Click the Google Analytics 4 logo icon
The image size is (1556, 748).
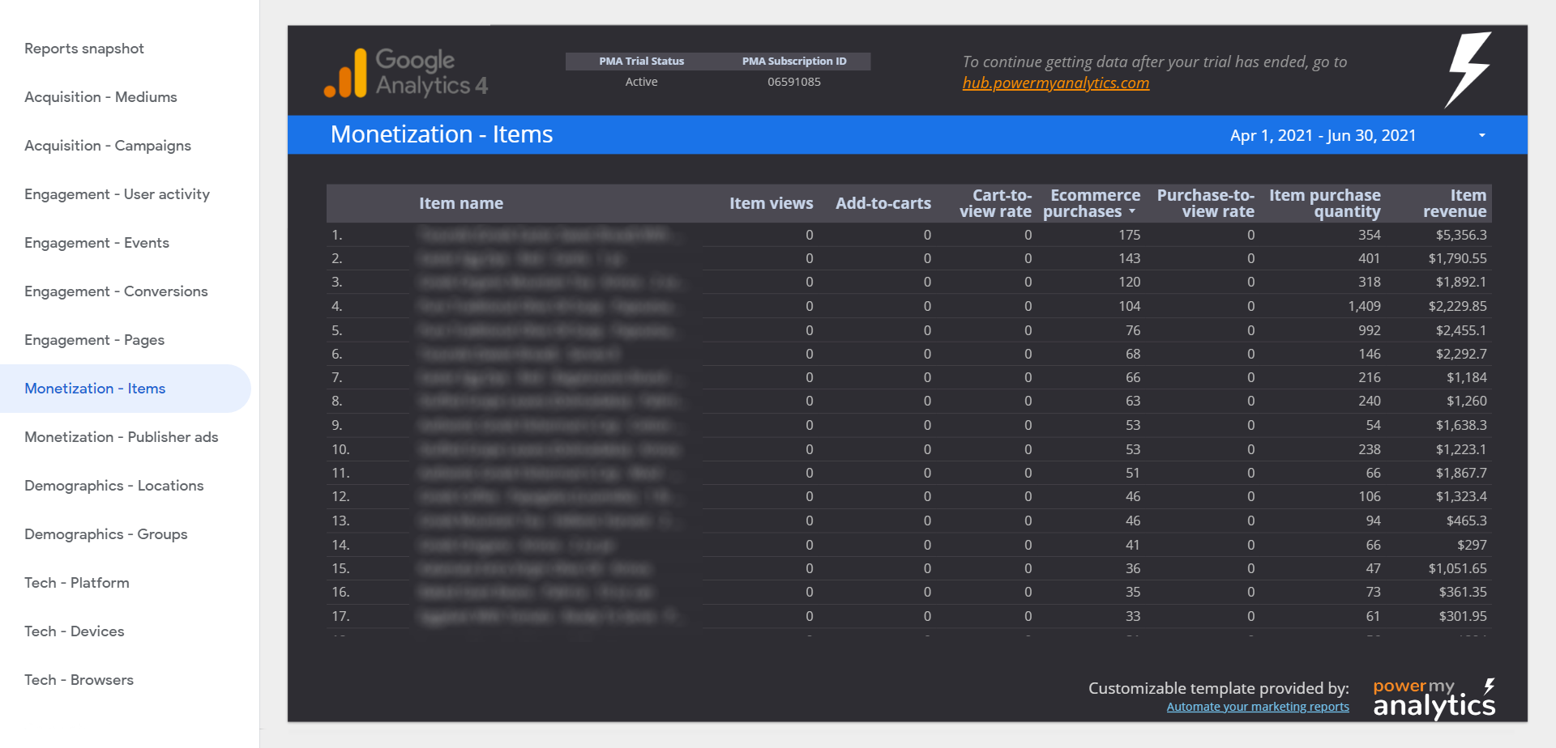point(345,73)
